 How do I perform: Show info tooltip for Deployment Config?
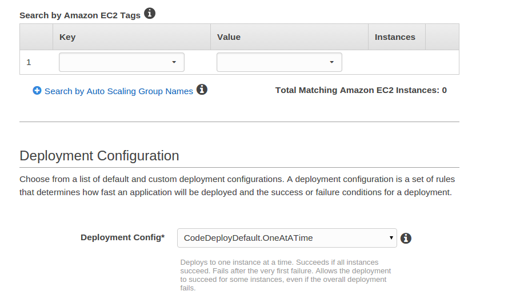tap(406, 238)
